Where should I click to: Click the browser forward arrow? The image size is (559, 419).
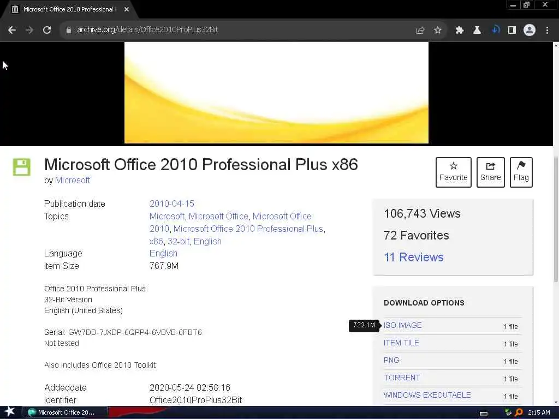[29, 30]
